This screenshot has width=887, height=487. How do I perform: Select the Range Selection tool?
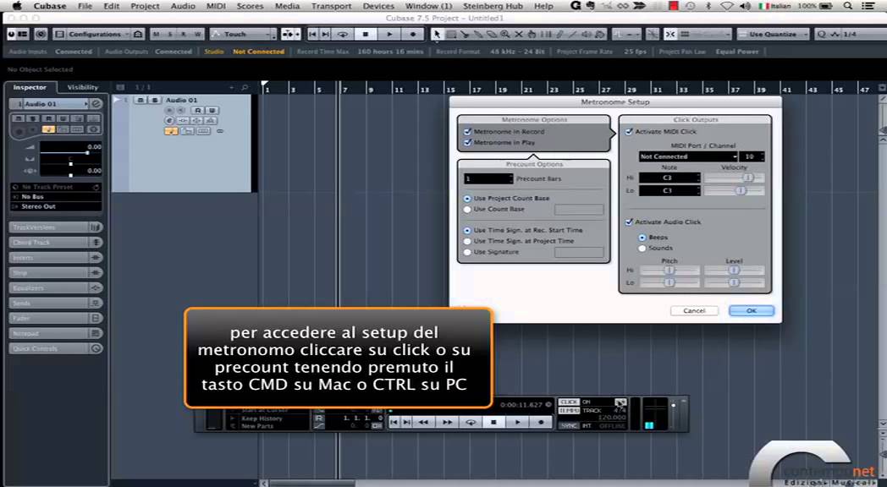[451, 34]
